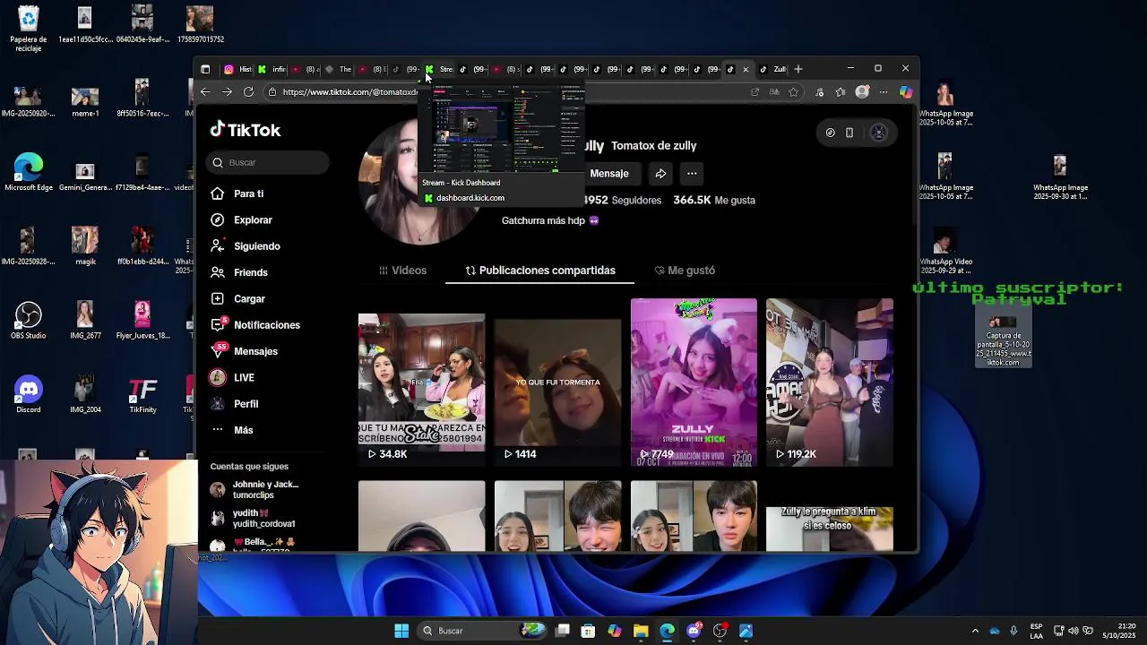This screenshot has height=645, width=1147.
Task: Open Task View on the taskbar
Action: [x=563, y=631]
